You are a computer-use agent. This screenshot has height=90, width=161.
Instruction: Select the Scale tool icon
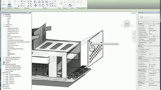53,4
